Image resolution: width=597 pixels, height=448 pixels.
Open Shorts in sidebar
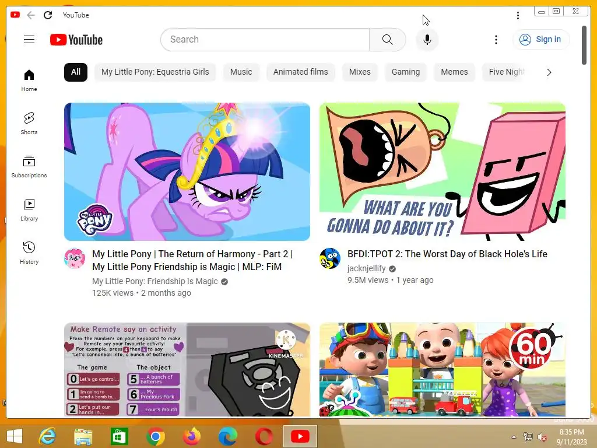pos(29,124)
